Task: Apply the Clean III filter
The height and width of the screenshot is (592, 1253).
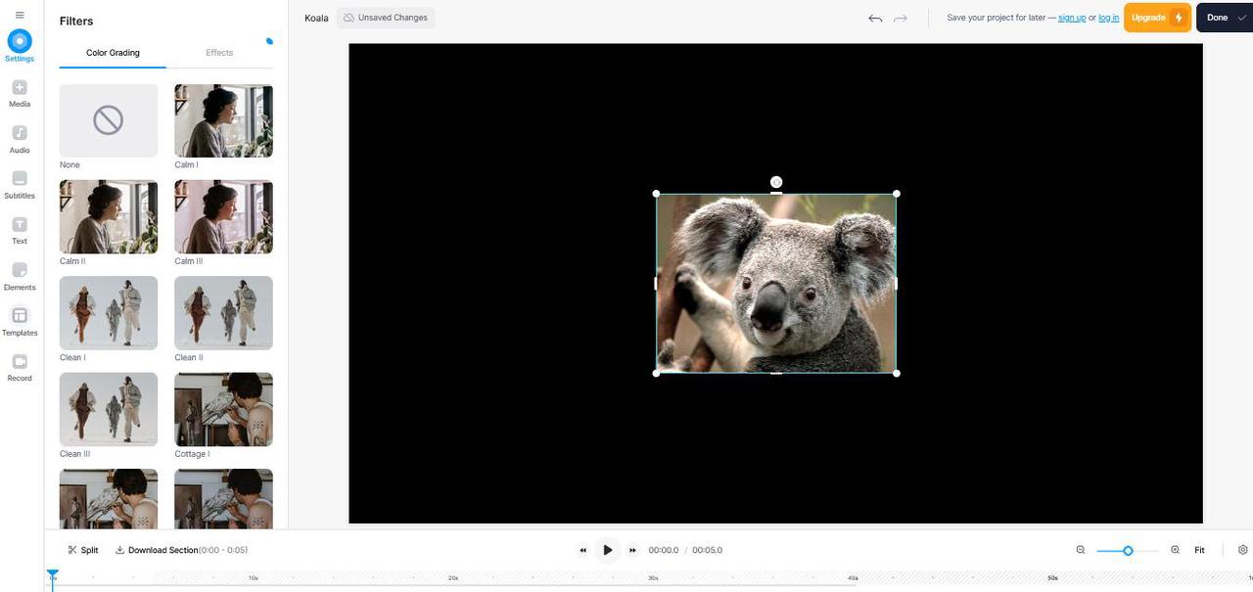Action: 109,409
